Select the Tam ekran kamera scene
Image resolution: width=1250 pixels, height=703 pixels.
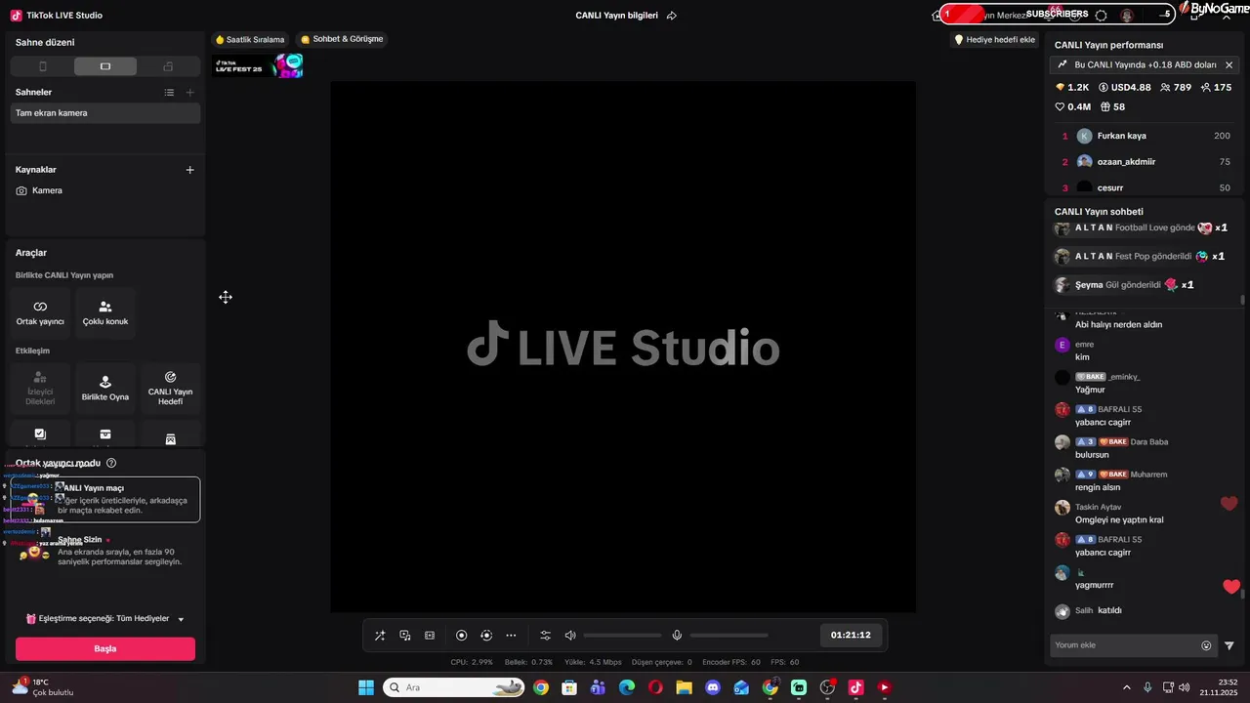click(105, 113)
